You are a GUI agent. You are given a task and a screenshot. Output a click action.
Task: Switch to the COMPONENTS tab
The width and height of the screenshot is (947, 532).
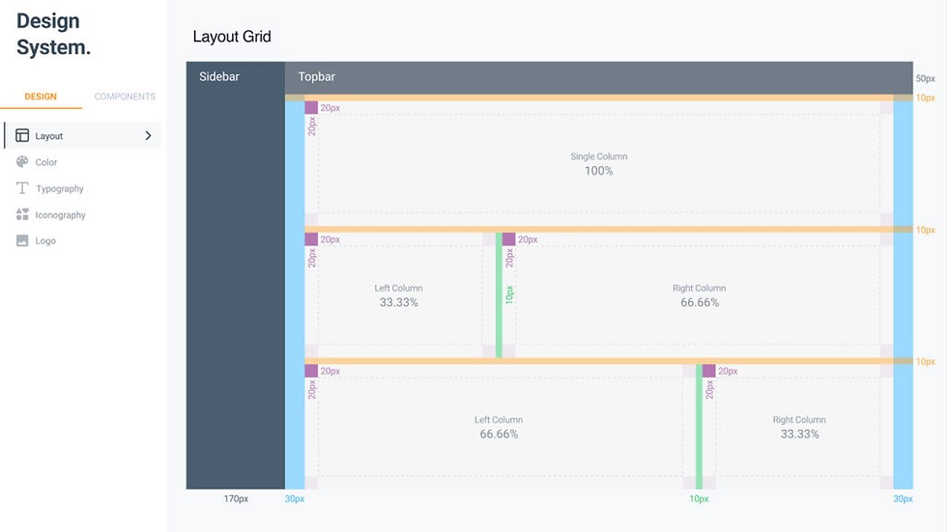[125, 97]
